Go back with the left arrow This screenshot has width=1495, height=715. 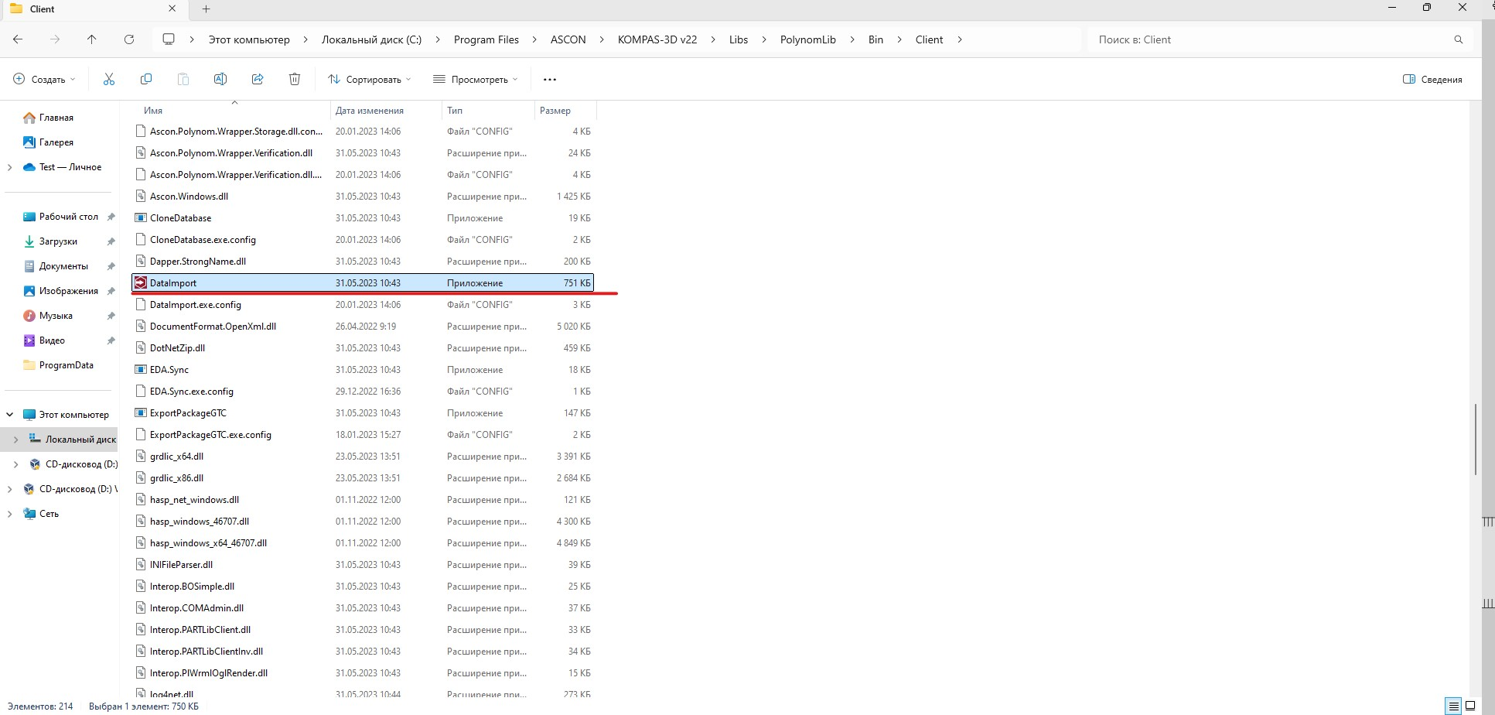click(18, 39)
